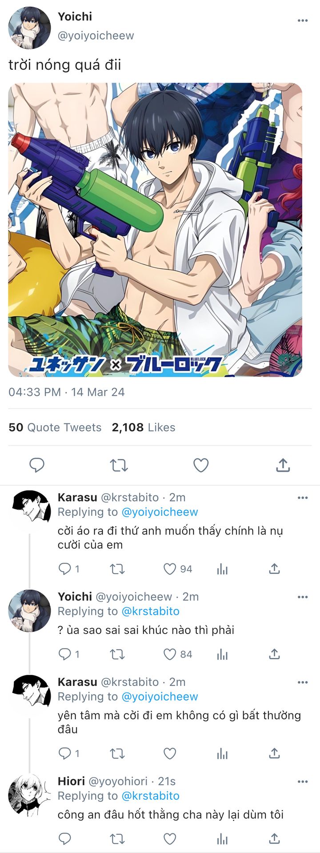Open the water gun anime image
320x853 pixels.
tap(155, 230)
